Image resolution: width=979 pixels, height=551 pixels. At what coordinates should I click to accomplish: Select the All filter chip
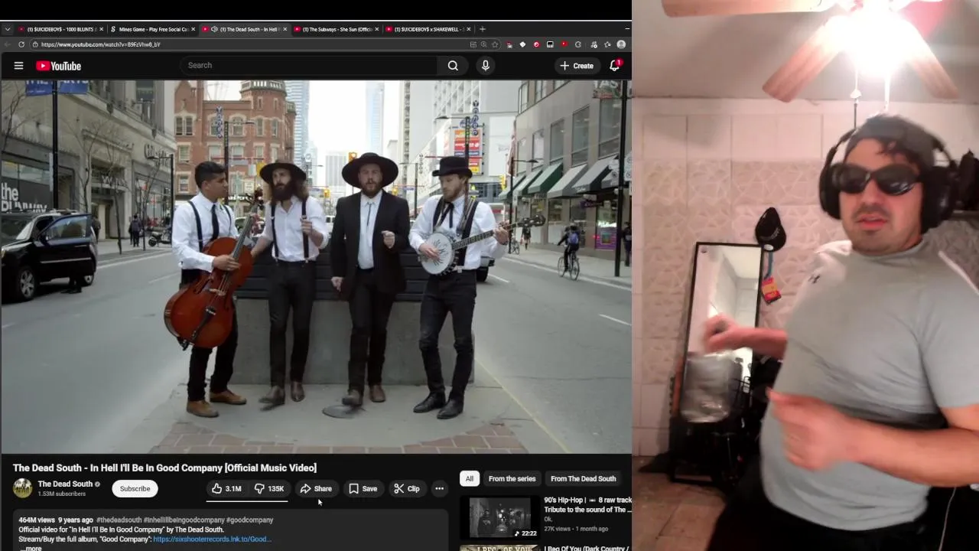470,479
